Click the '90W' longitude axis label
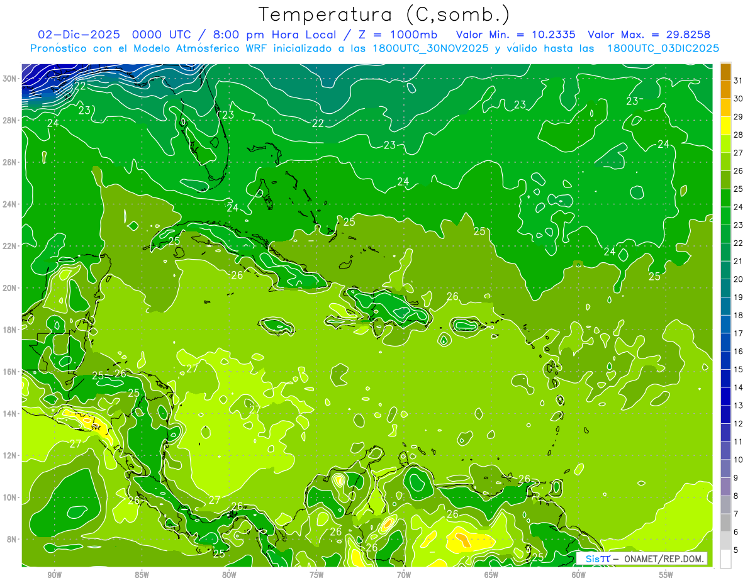 click(x=54, y=575)
